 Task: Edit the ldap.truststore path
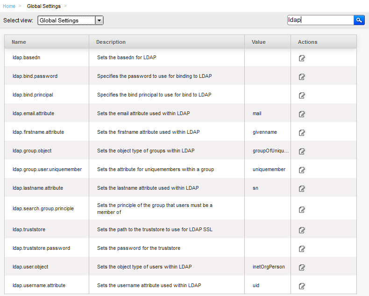tap(302, 230)
